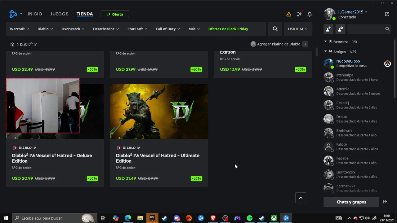Click the USD 31.49 price
Viewport: 397px width, 223px height.
(126, 178)
